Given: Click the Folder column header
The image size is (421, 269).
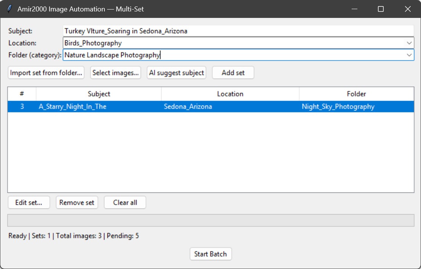Looking at the screenshot, I should (356, 94).
